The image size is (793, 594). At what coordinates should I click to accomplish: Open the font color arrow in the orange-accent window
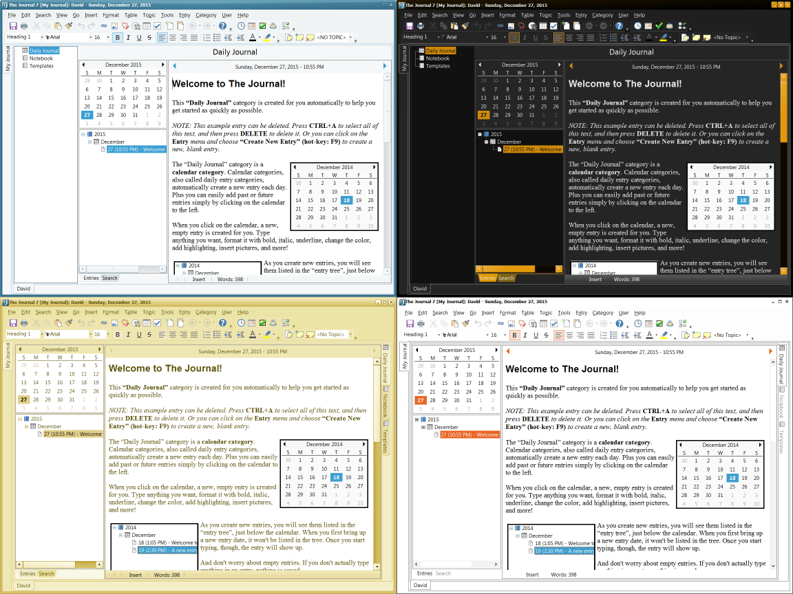tap(657, 335)
